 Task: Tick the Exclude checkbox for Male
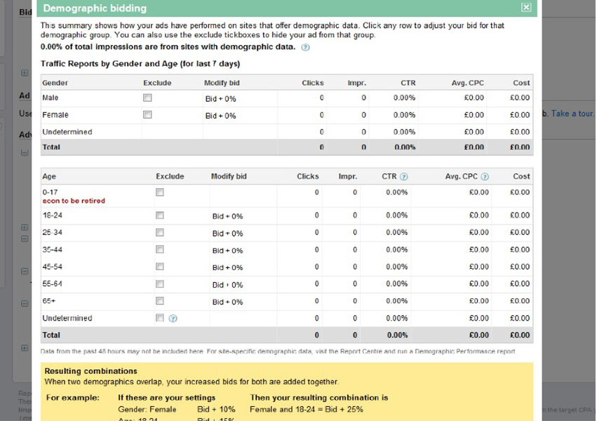click(147, 98)
